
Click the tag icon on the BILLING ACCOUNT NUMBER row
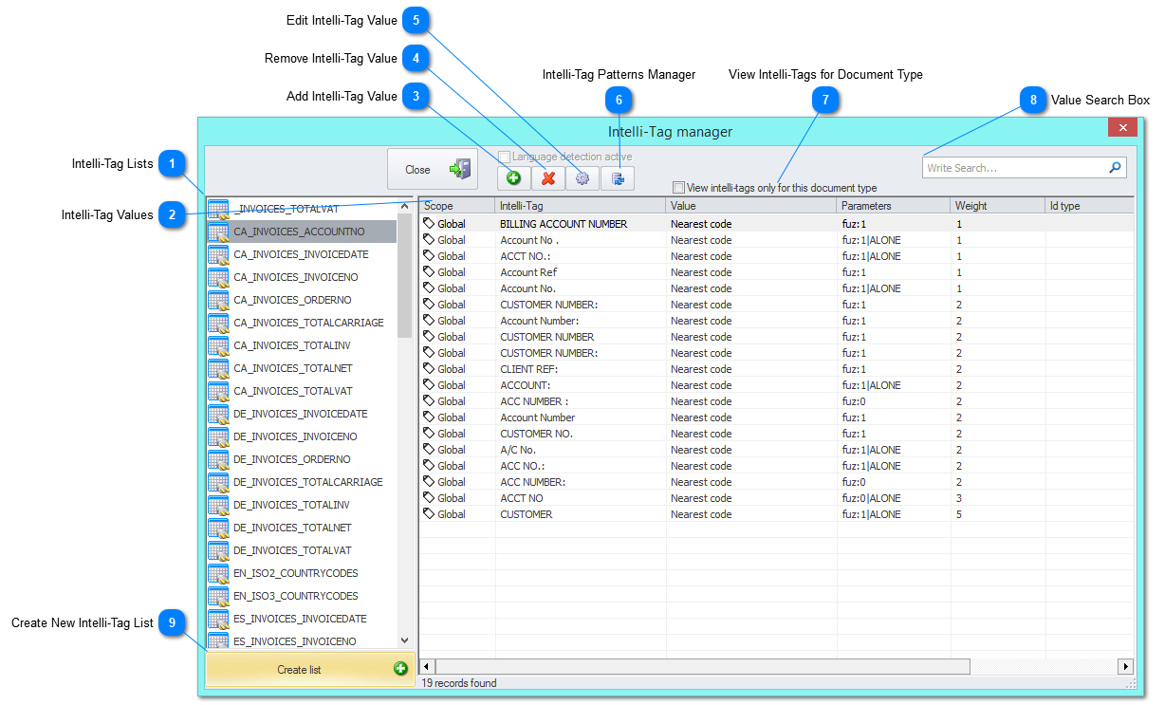pos(429,223)
